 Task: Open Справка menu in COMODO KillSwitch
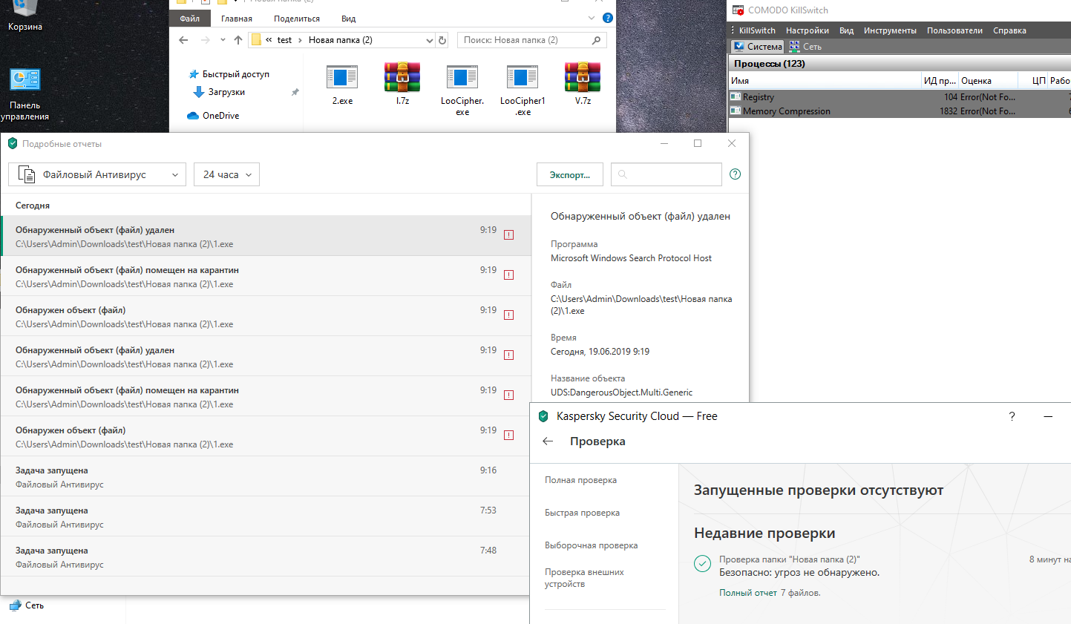pos(1009,30)
